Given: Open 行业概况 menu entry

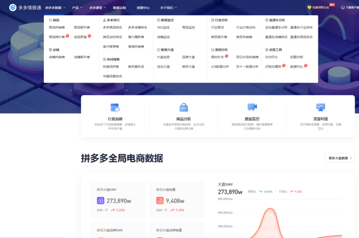Looking at the screenshot, I should [x=218, y=27].
